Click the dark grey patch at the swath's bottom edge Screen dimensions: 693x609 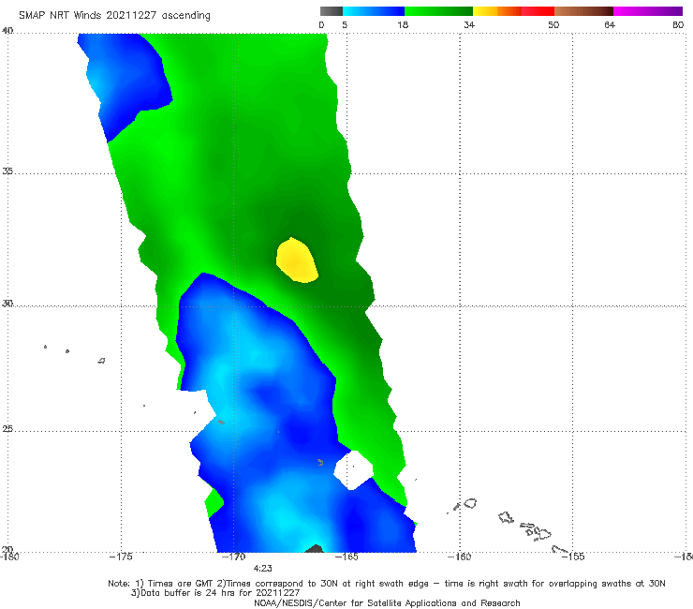tap(315, 549)
